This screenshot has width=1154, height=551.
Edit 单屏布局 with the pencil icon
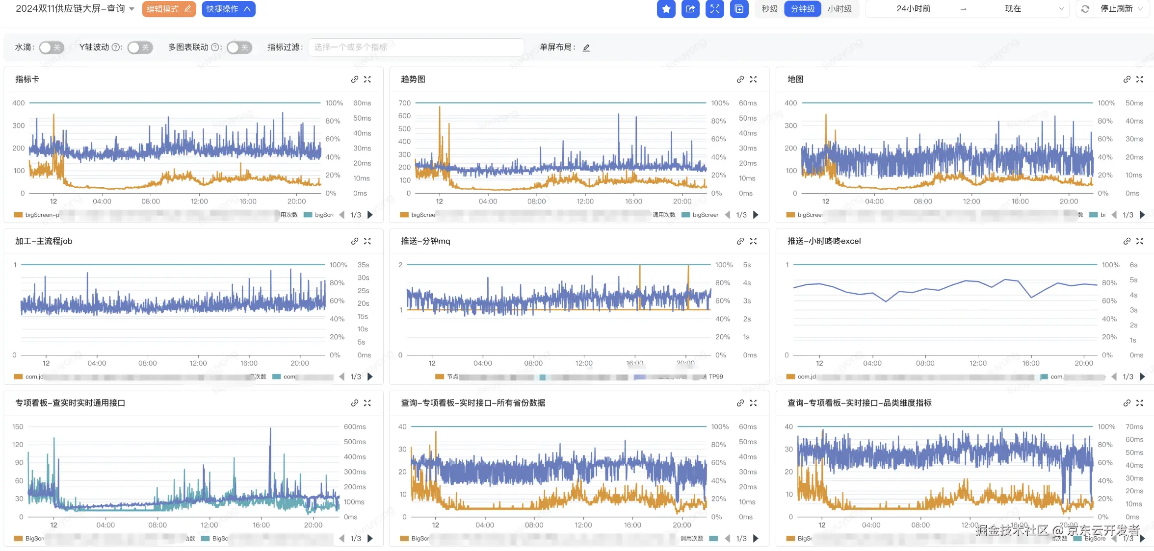click(586, 48)
